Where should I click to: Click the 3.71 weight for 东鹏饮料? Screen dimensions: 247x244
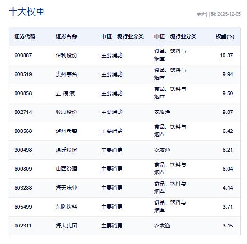[x=228, y=207]
